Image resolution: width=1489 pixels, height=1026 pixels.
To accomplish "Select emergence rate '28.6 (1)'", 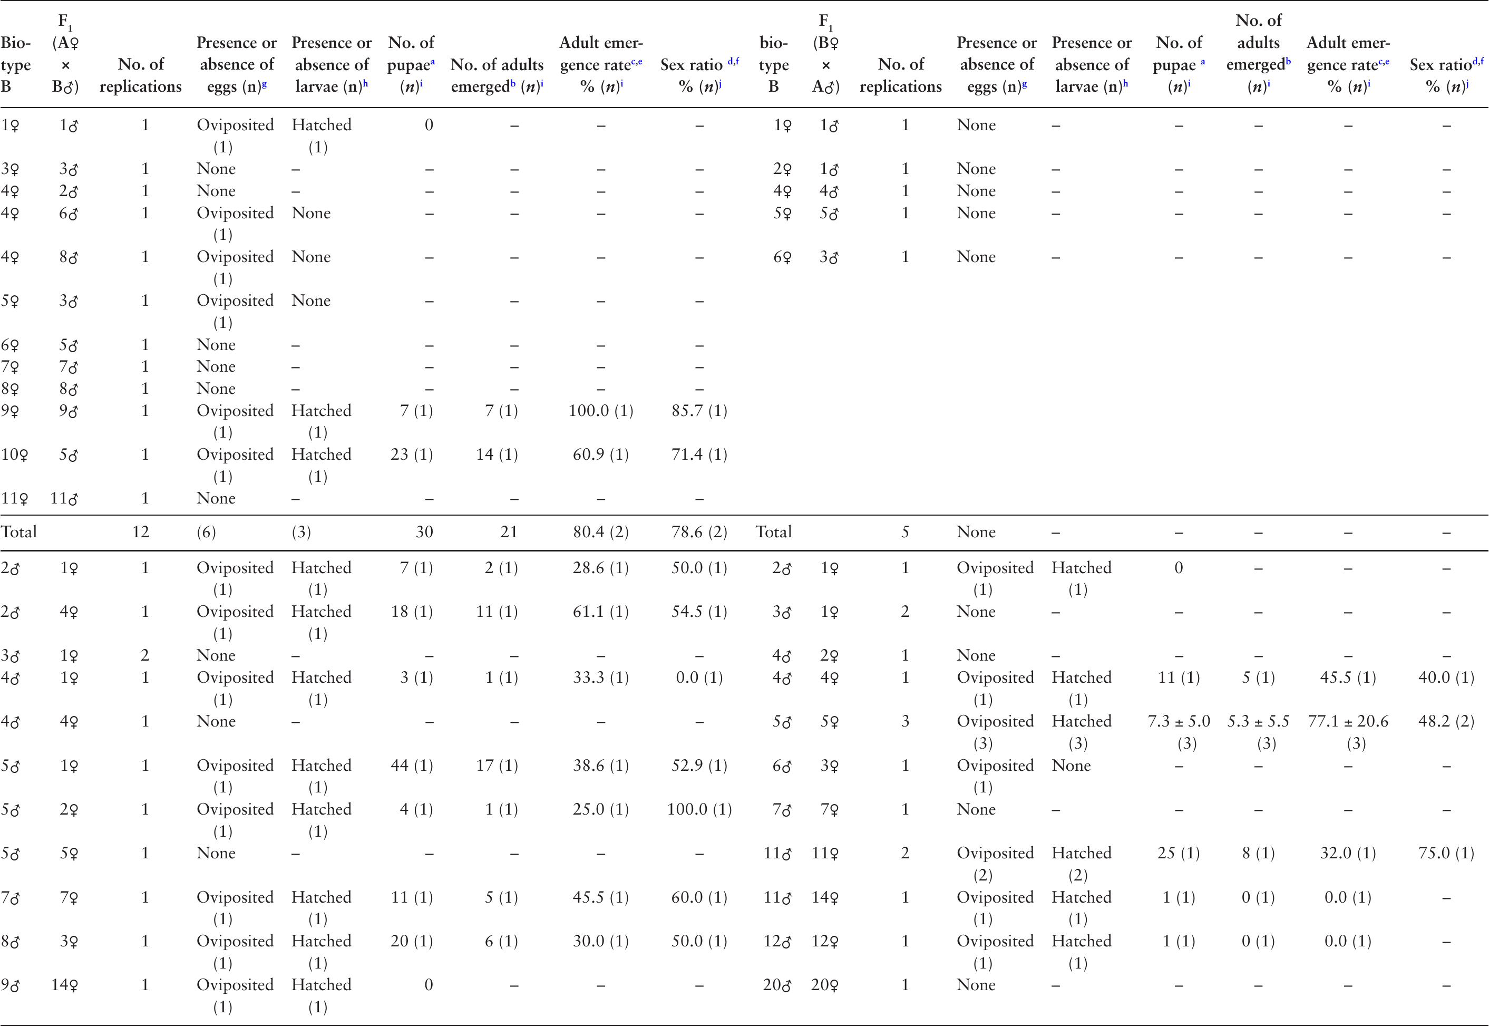I will tap(601, 568).
